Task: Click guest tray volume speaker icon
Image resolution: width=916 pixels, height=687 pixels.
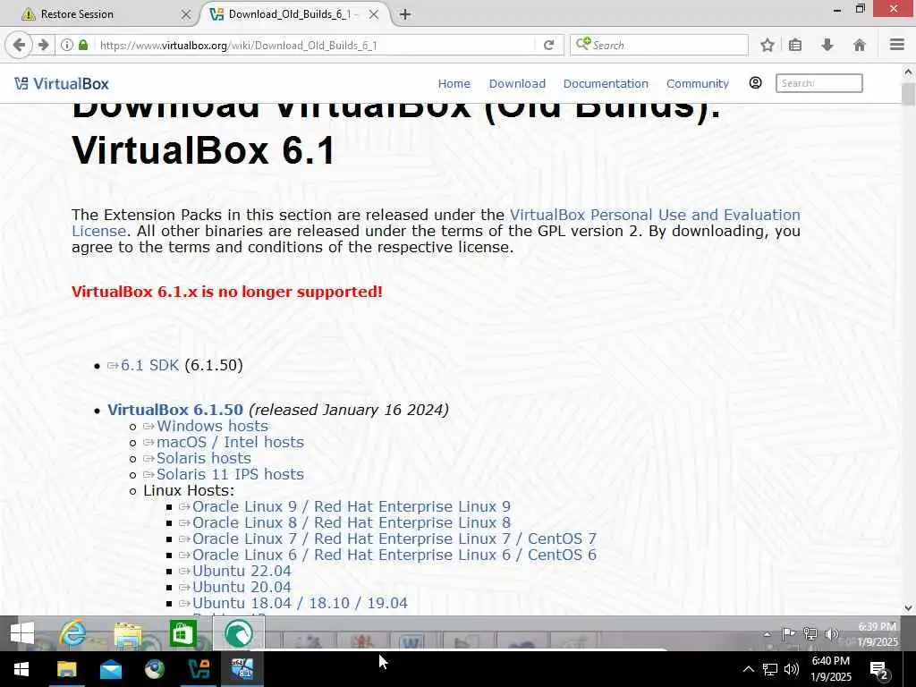Action: pos(831,634)
